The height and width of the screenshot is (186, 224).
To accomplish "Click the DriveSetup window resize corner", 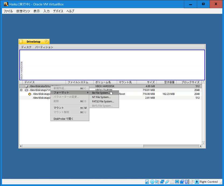I will (204, 146).
